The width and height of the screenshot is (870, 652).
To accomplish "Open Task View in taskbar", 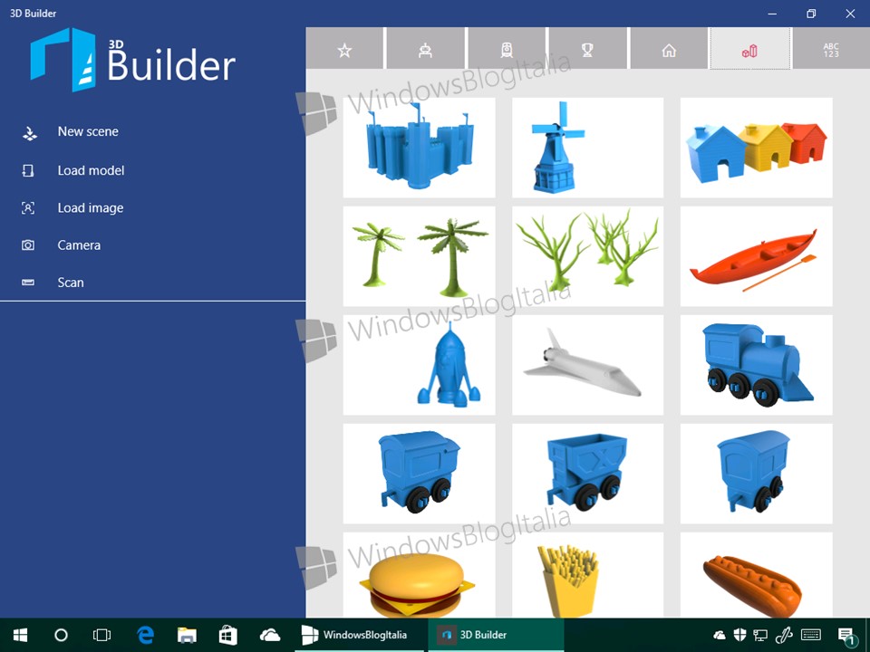I will pos(102,635).
